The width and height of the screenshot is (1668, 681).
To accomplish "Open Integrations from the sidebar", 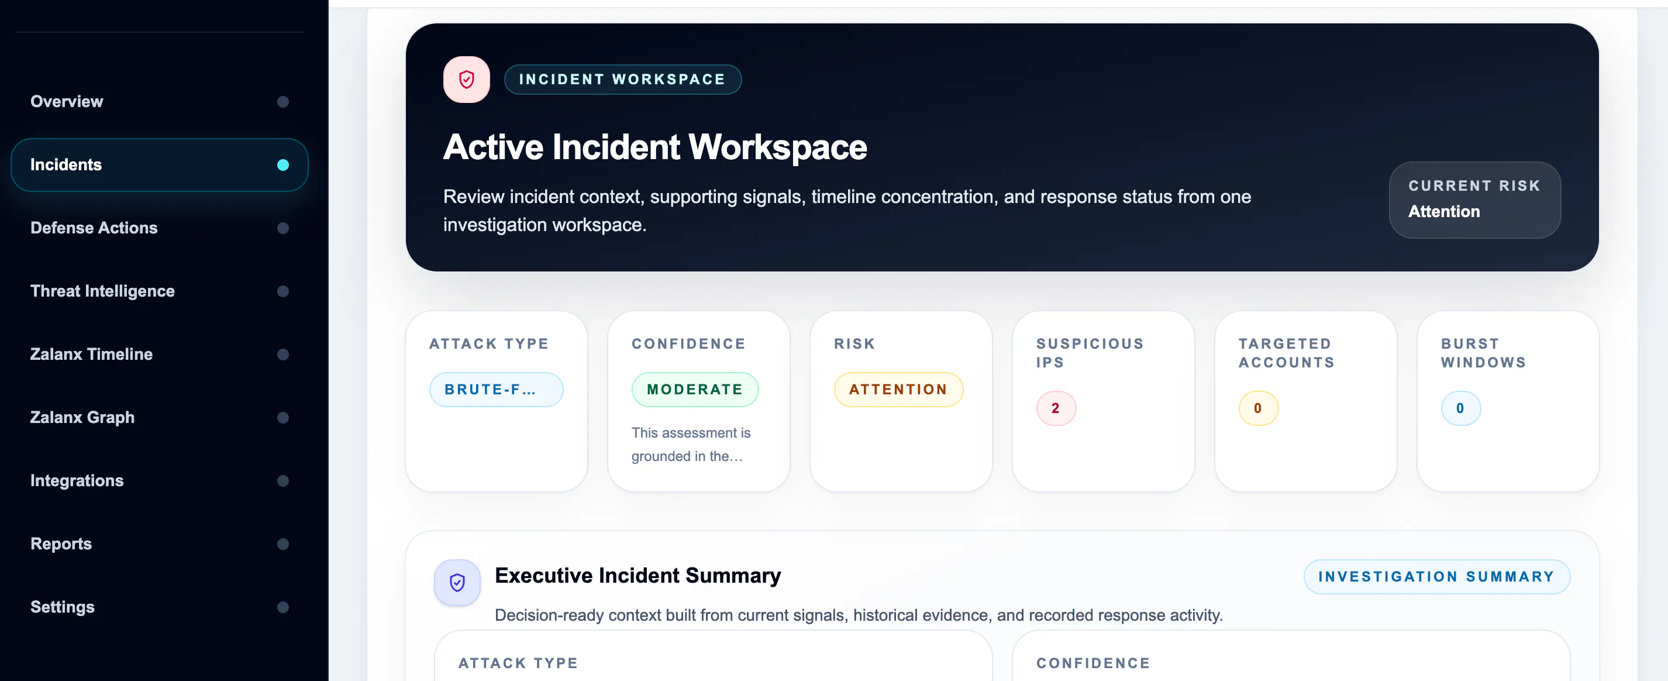I will point(159,481).
